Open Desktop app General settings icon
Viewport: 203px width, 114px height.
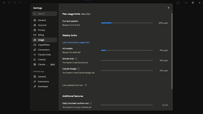(35, 77)
